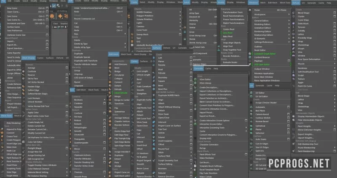Click the UV Editor icon in UV menu

pyautogui.click(x=251, y=93)
